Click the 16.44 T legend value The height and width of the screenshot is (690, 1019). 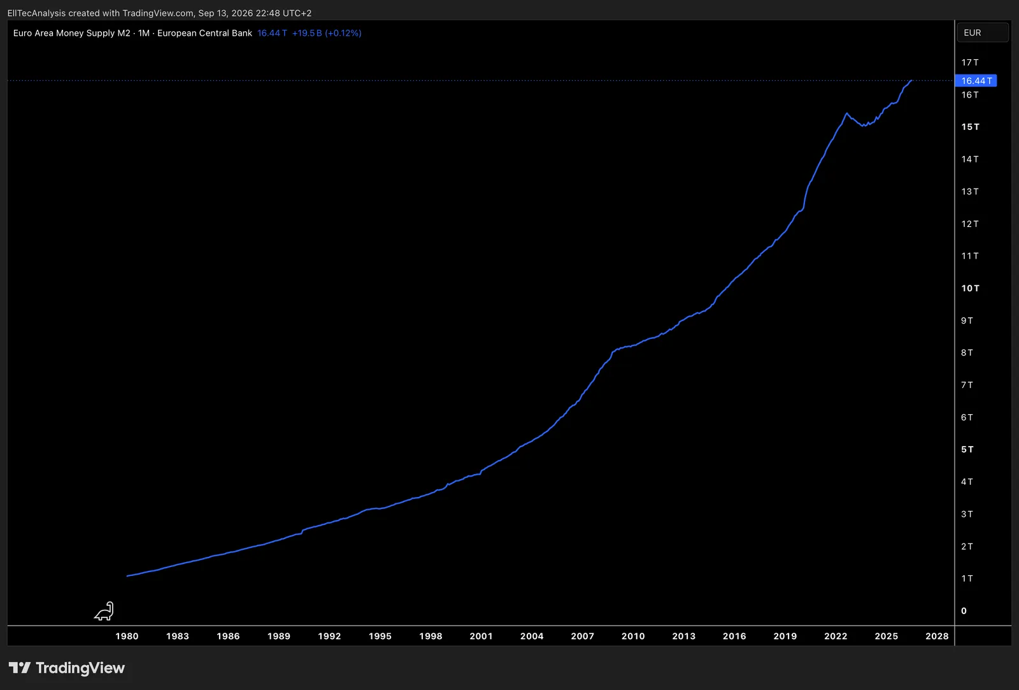[272, 33]
